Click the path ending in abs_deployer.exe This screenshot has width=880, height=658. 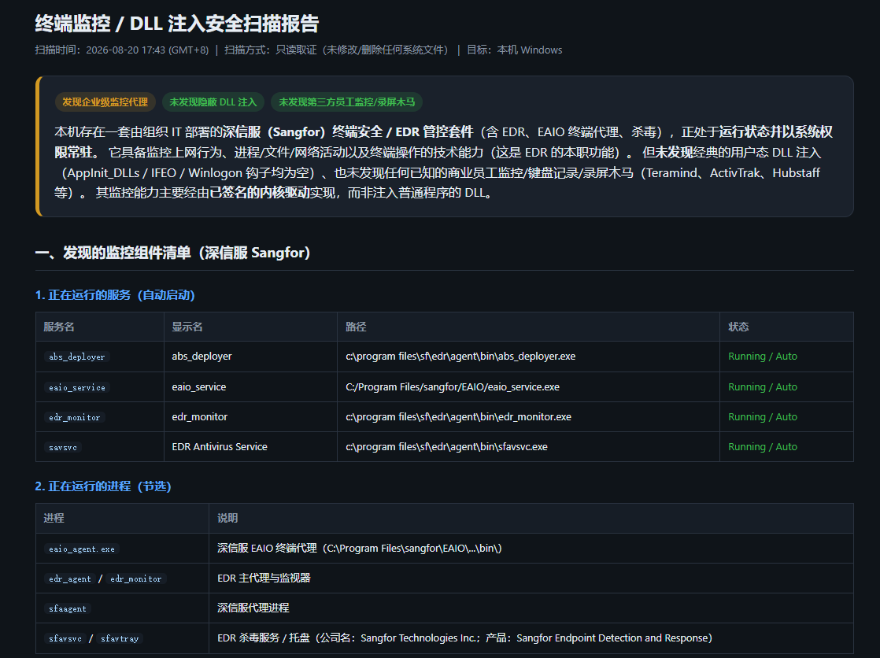pyautogui.click(x=460, y=356)
